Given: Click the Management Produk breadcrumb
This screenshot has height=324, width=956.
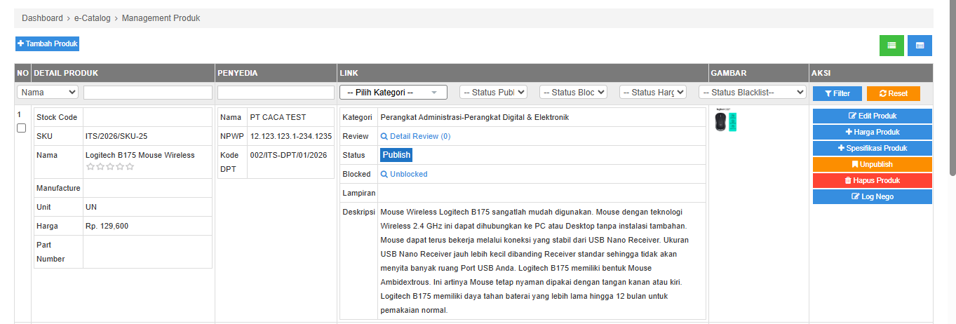Looking at the screenshot, I should pyautogui.click(x=161, y=18).
